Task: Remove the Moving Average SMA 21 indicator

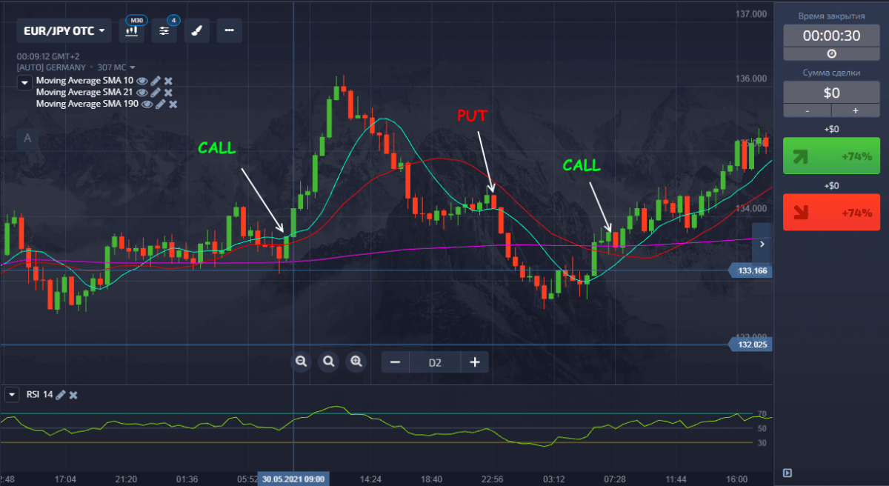Action: 168,93
